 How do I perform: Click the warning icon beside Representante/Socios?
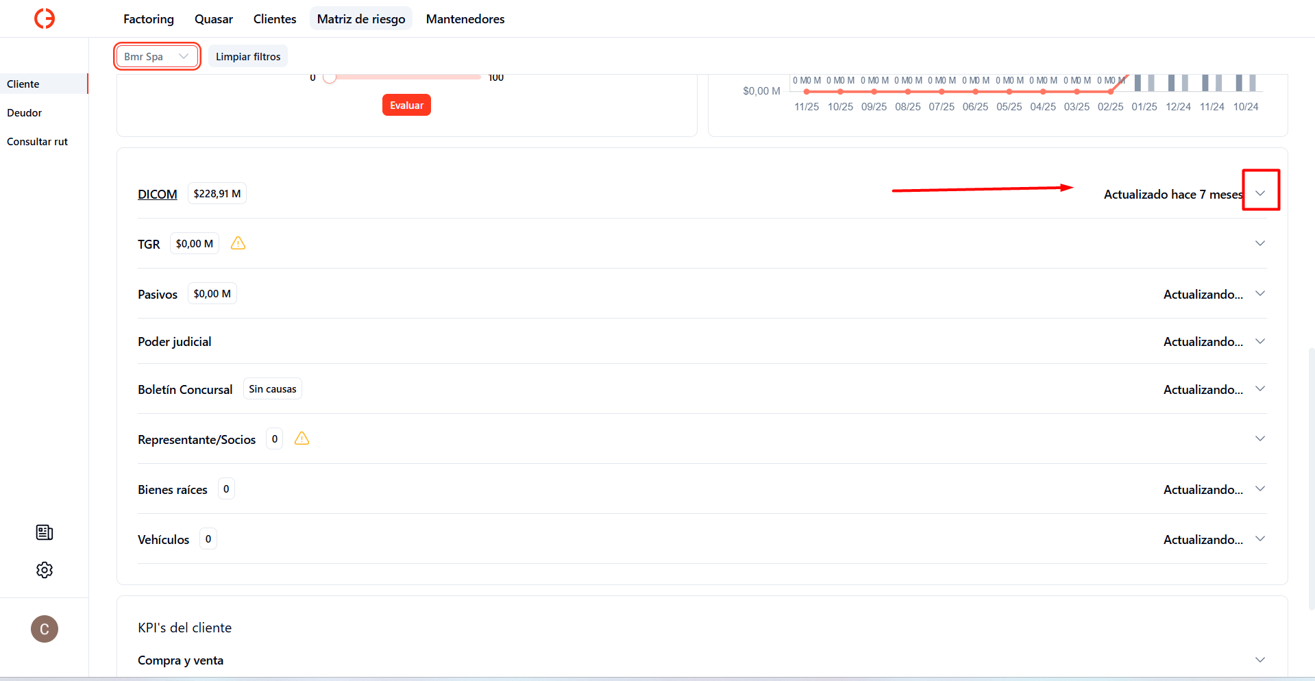(302, 438)
